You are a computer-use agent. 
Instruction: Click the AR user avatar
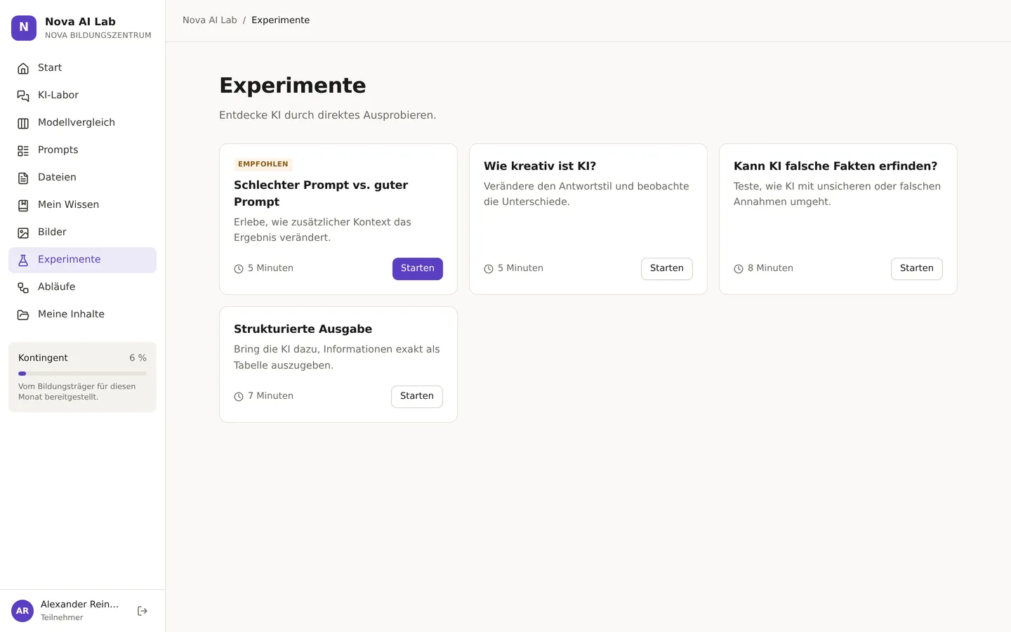22,611
